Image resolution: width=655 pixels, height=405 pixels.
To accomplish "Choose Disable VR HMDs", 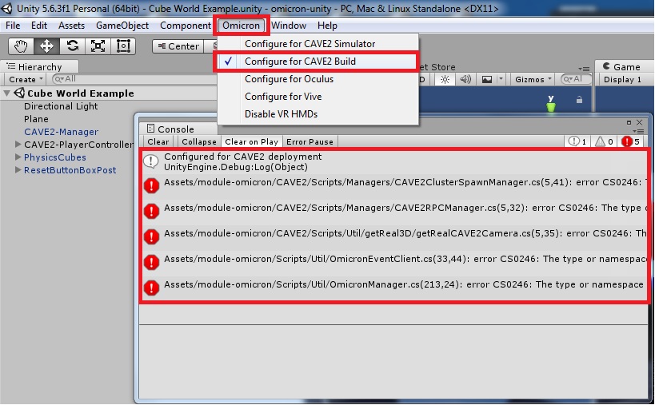I will point(318,114).
